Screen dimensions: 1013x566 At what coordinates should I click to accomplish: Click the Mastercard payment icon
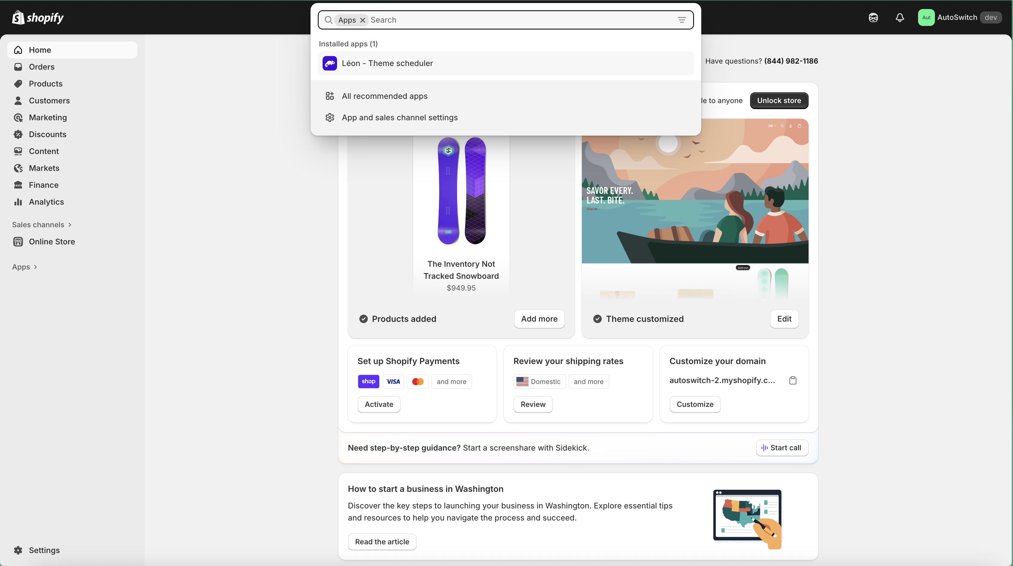418,381
